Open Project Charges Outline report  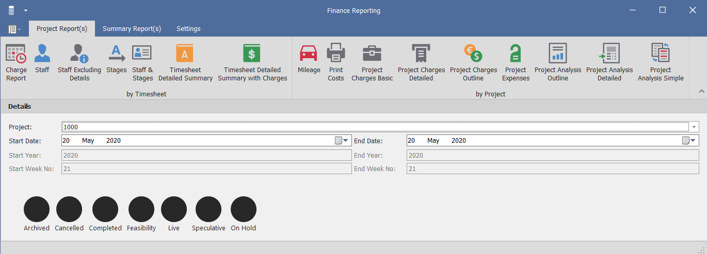(473, 62)
